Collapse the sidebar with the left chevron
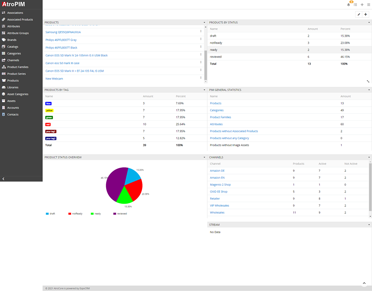 pyautogui.click(x=3, y=179)
